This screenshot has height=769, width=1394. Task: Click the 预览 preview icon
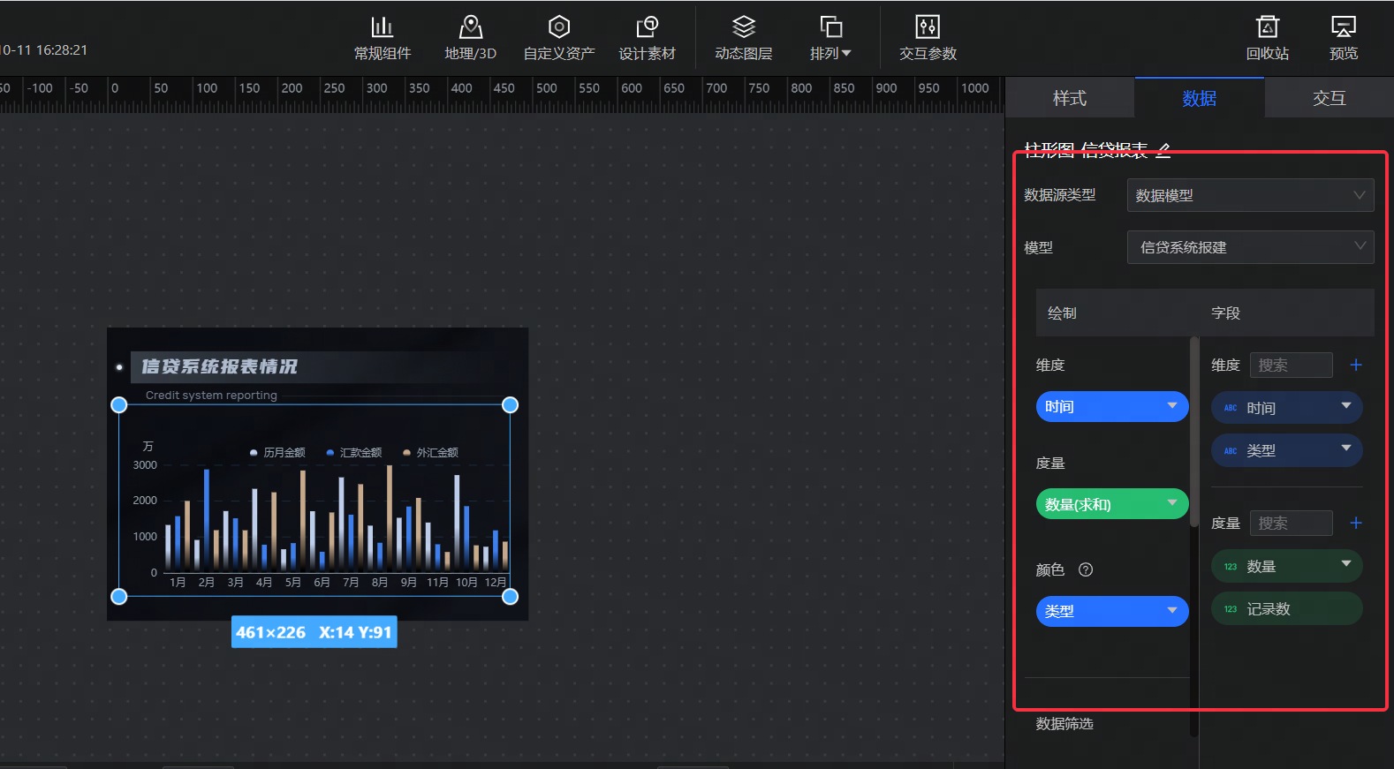(1343, 27)
